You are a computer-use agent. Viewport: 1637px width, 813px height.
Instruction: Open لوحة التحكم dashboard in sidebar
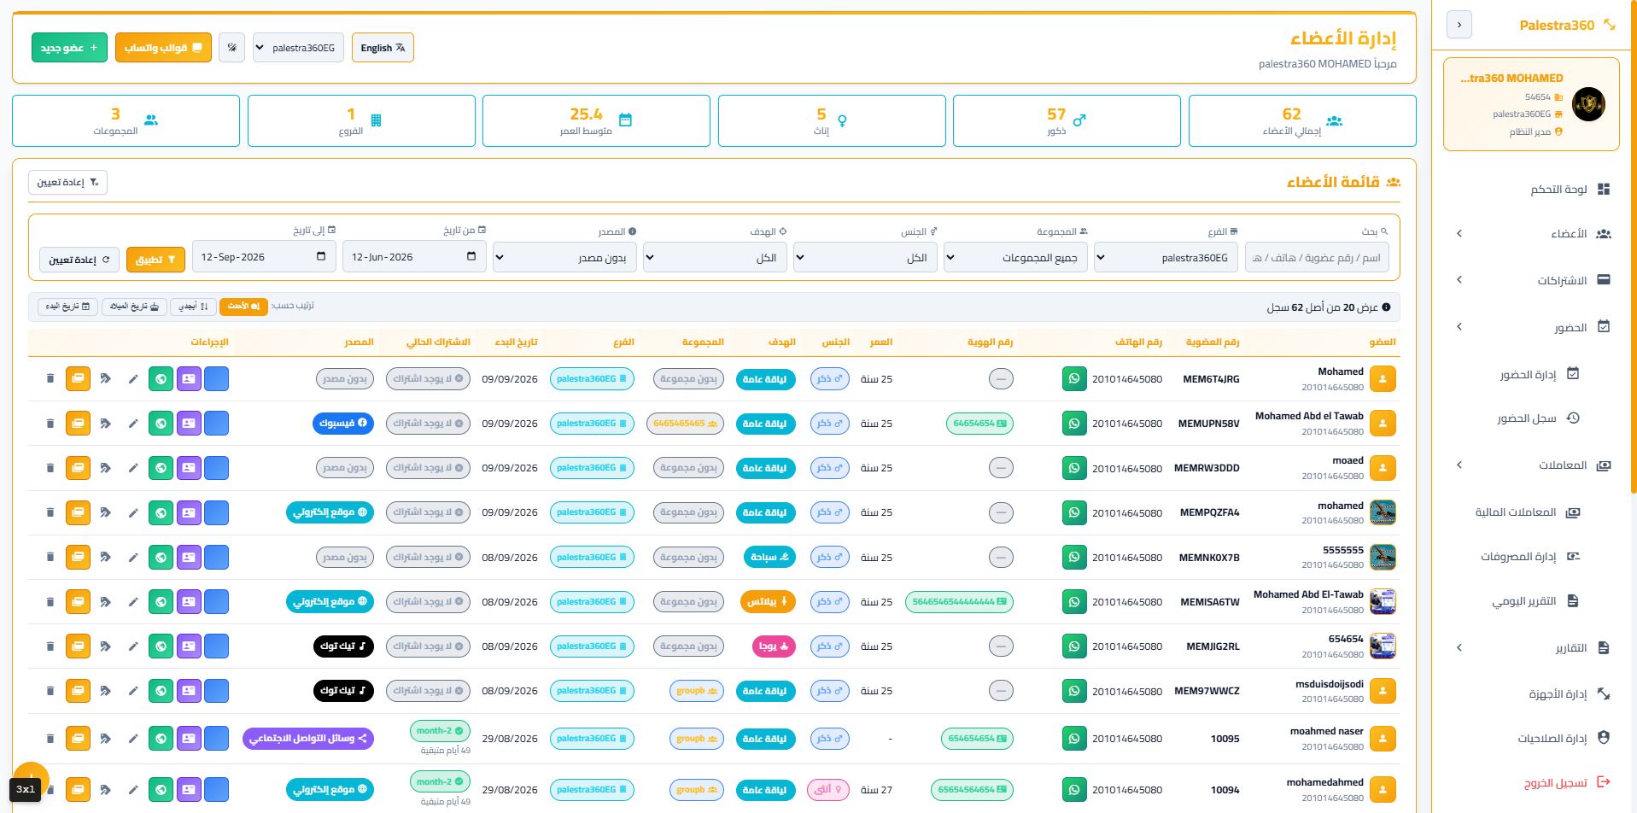click(1569, 189)
